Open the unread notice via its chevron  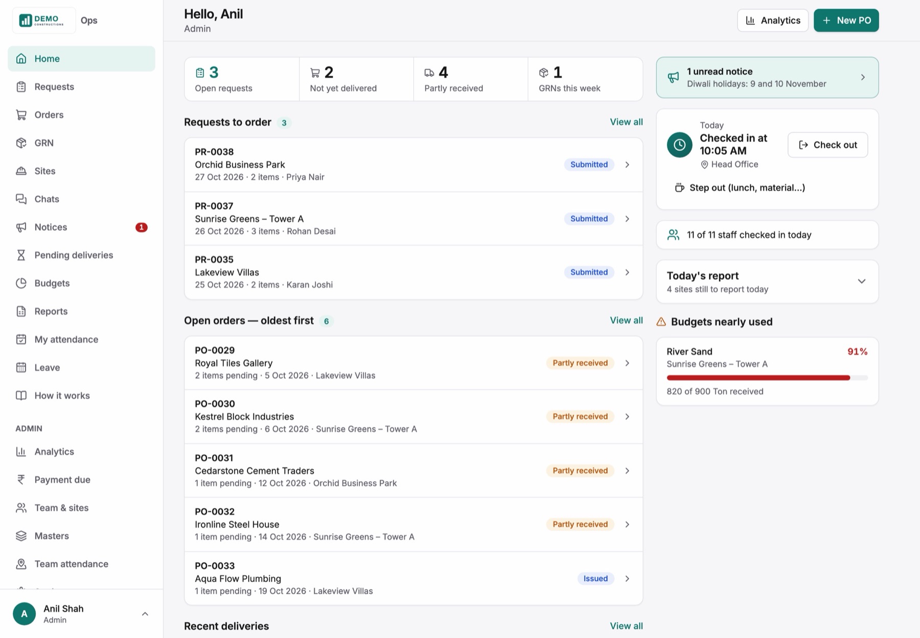click(863, 78)
